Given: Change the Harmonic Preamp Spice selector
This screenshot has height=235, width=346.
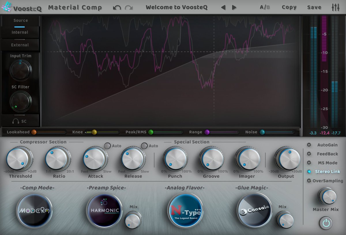Looking at the screenshot, I should (x=105, y=210).
